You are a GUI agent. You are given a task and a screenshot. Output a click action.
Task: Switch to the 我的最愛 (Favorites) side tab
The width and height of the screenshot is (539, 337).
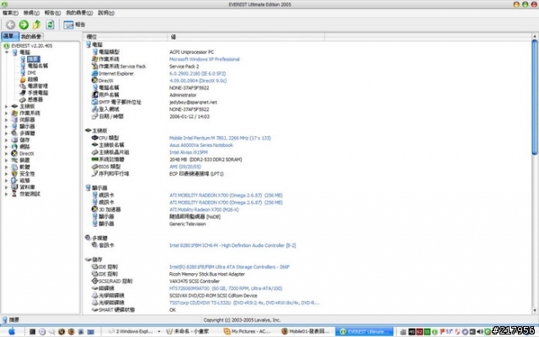tap(31, 36)
